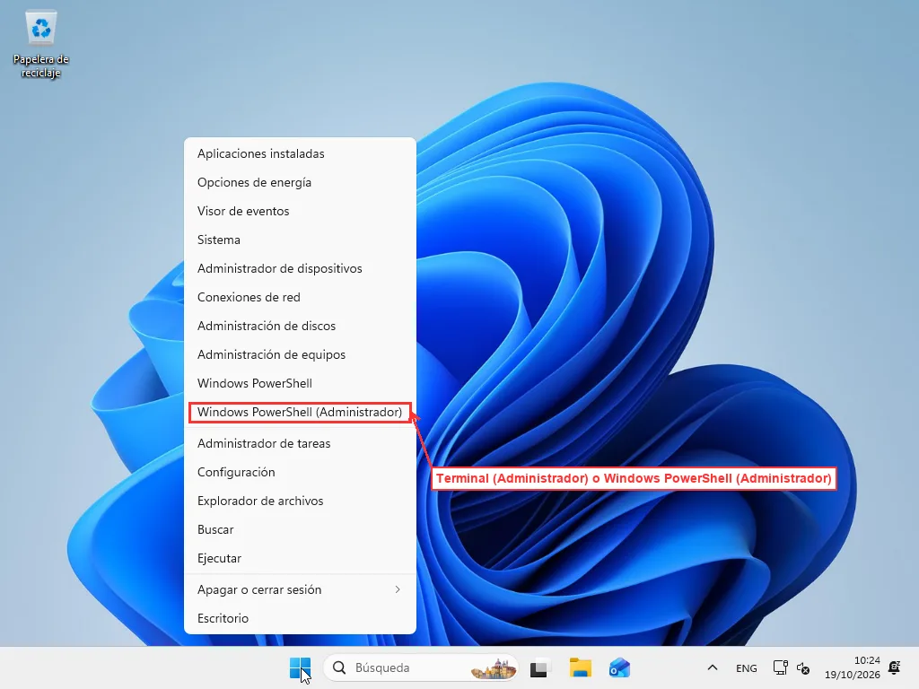Open Administrador de dispositivos
Viewport: 919px width, 689px height.
coord(300,268)
